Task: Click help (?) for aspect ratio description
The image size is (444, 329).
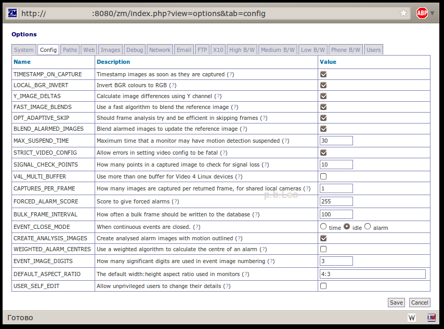Action: pos(245,274)
